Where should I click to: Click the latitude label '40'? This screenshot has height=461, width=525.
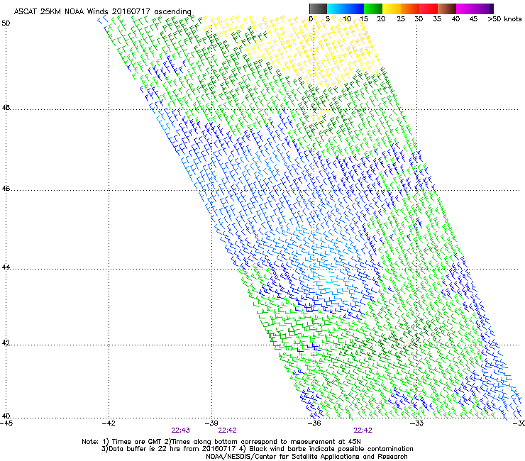(6, 416)
